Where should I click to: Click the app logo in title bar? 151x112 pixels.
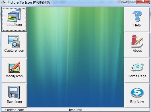pos(4,2)
